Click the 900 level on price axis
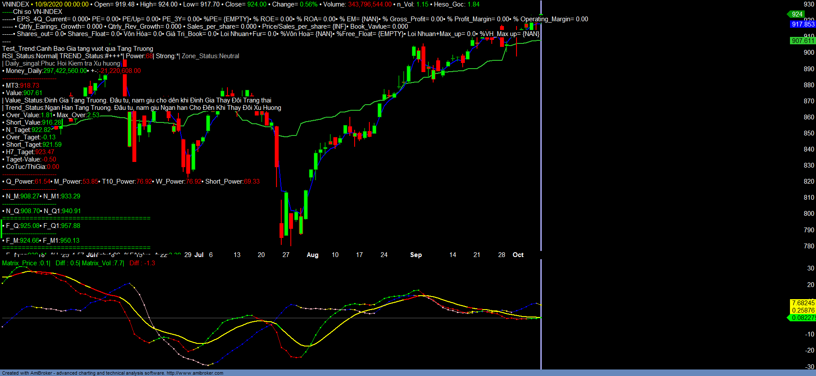Image resolution: width=816 pixels, height=376 pixels. pos(809,53)
